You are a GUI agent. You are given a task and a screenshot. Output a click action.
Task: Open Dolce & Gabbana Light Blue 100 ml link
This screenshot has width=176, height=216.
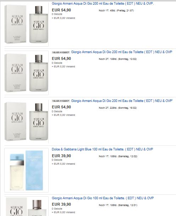(x=102, y=149)
